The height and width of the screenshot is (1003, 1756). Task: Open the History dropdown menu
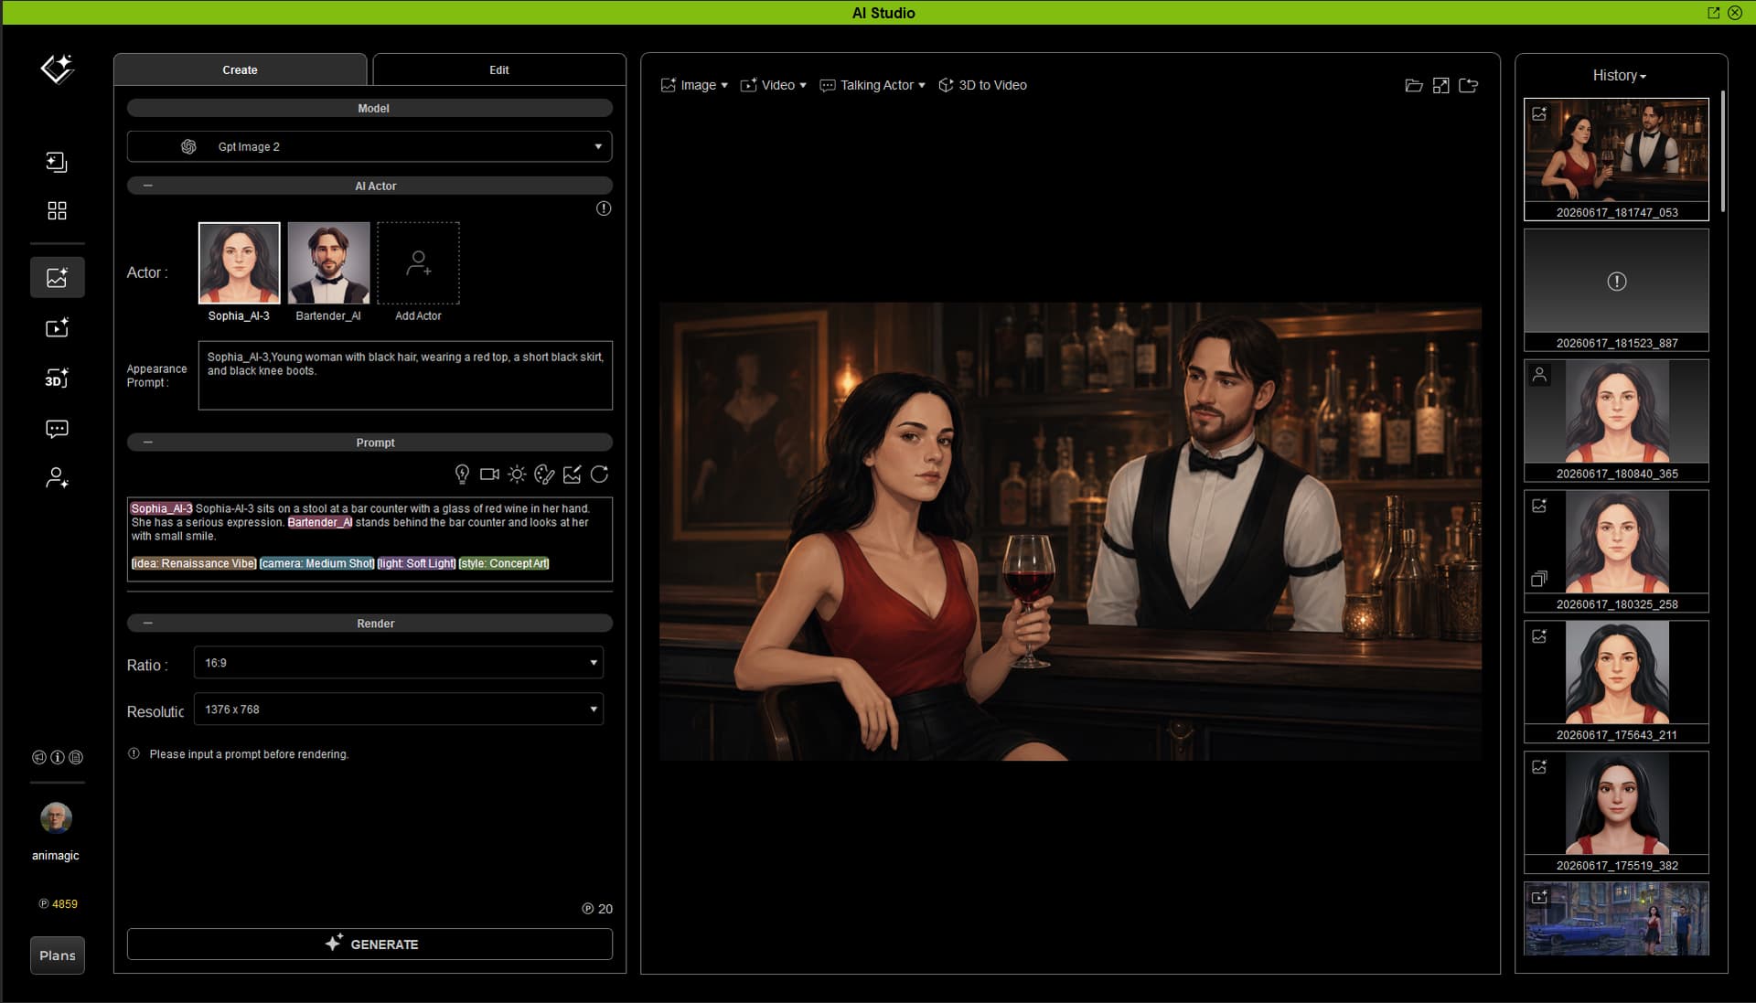click(1619, 76)
